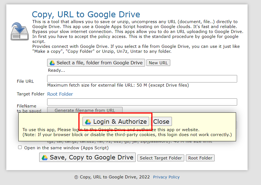Click the New URL button
The height and width of the screenshot is (185, 261).
[x=158, y=63]
